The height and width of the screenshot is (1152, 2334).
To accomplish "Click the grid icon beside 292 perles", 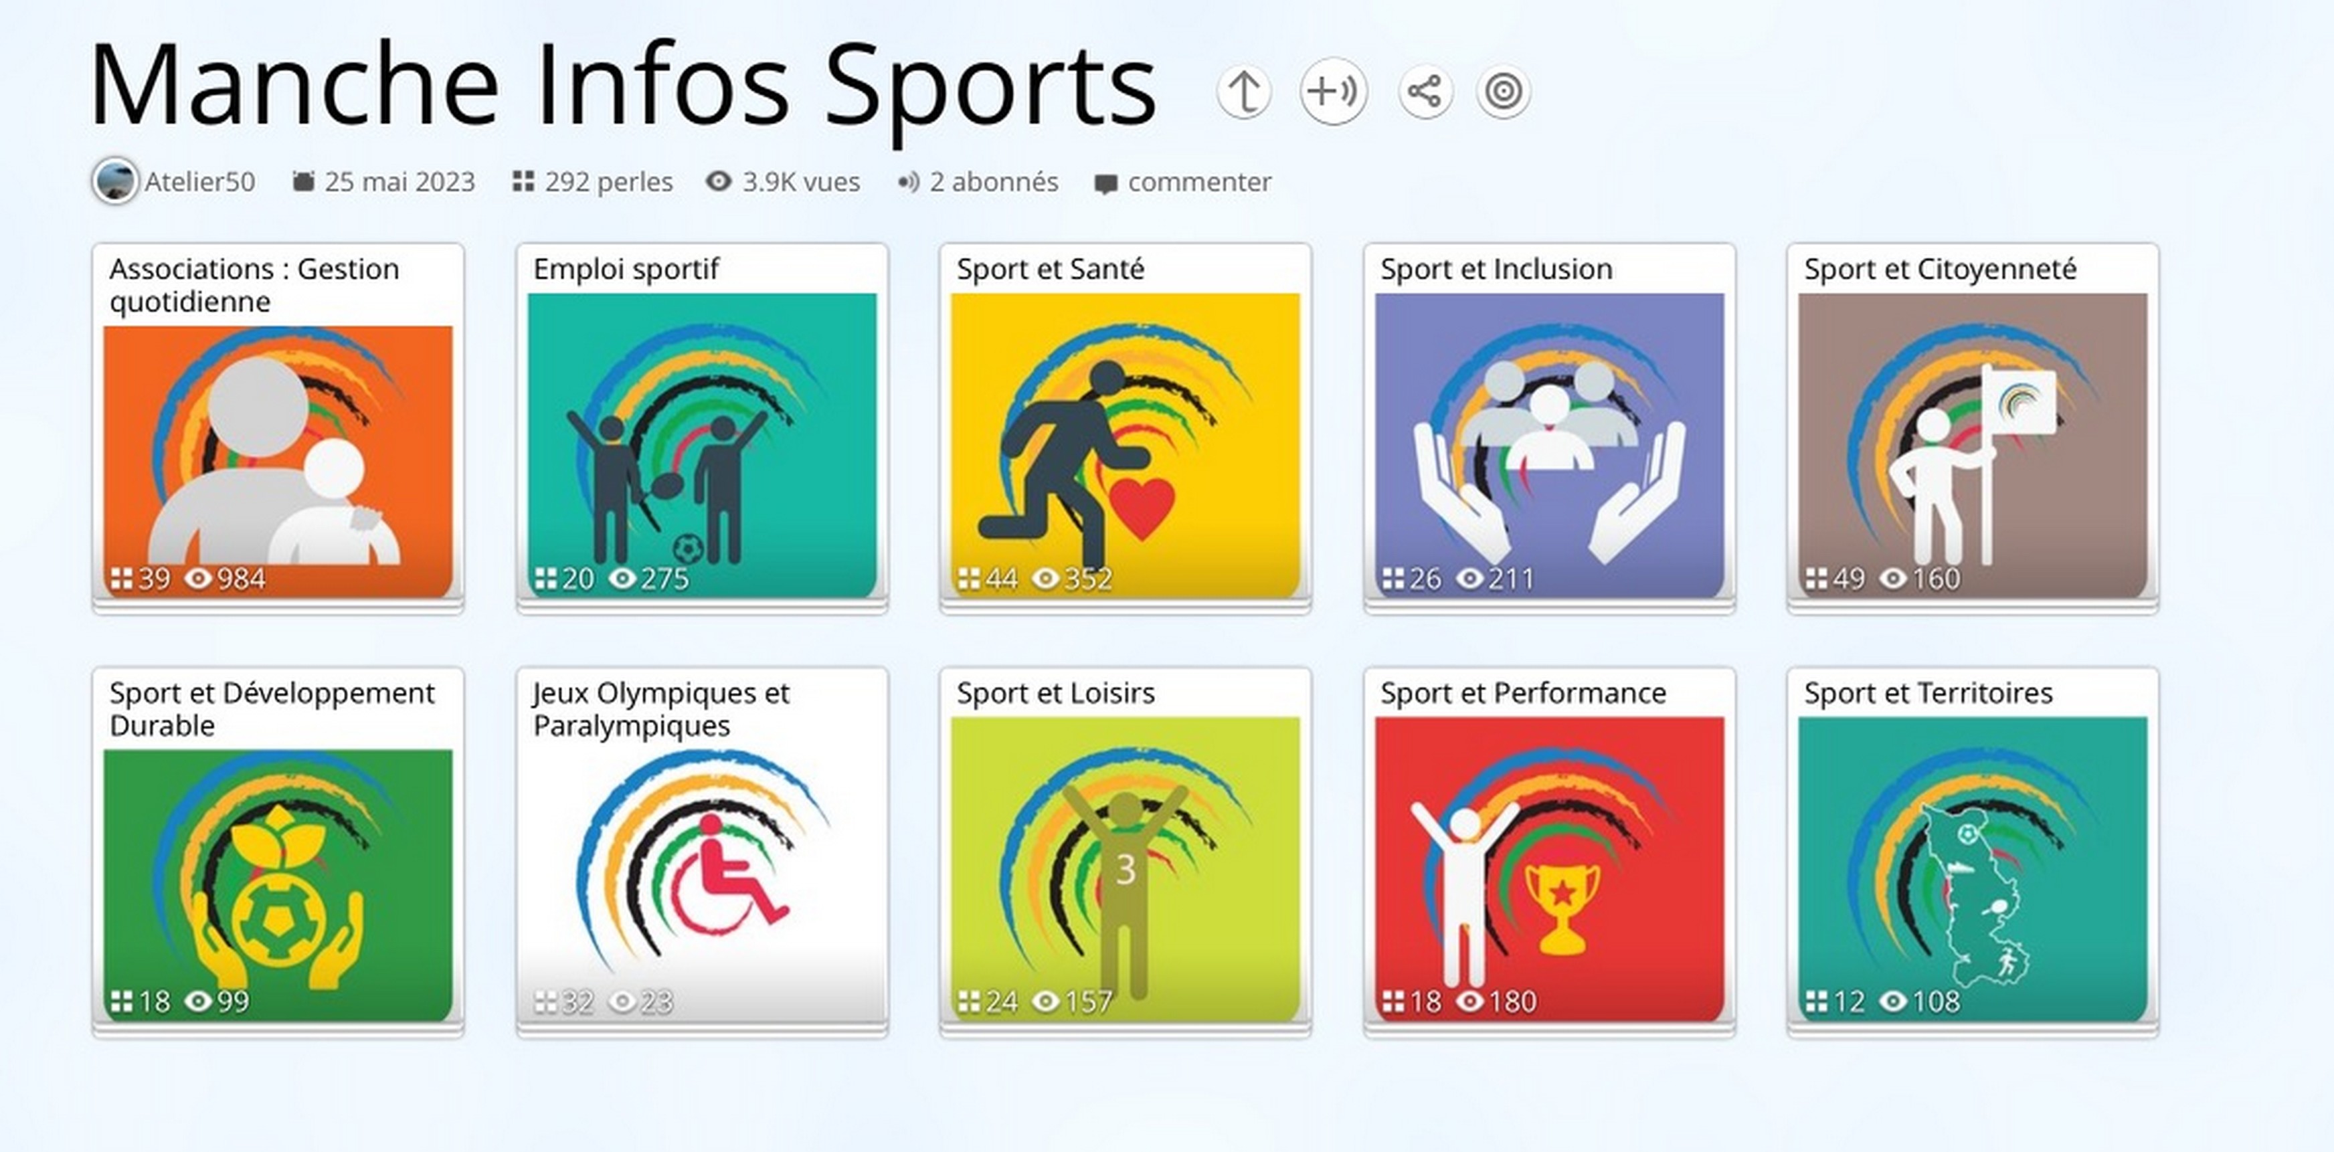I will 523,181.
